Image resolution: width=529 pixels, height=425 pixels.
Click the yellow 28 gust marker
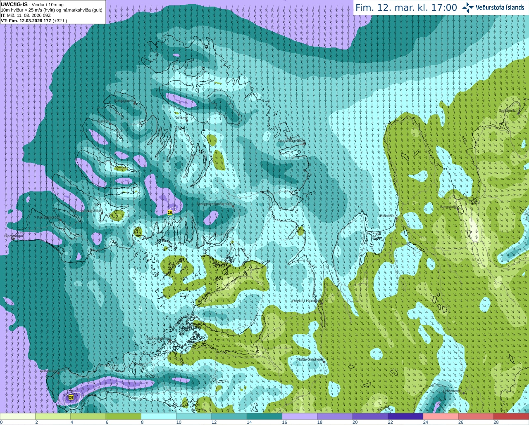[71, 397]
